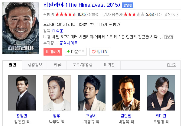Select the 포토/동영상 tab
Viewport: 185px width, 126px height.
tap(82, 65)
